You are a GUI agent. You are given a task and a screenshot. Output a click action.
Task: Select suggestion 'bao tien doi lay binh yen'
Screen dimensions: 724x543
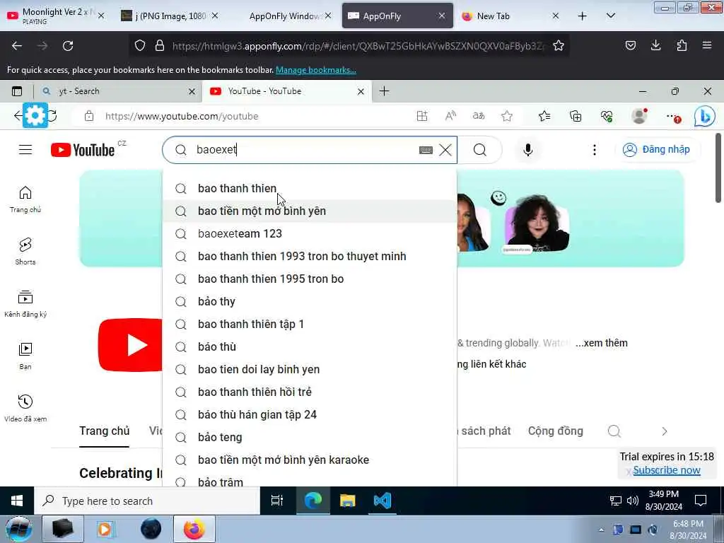[310, 369]
